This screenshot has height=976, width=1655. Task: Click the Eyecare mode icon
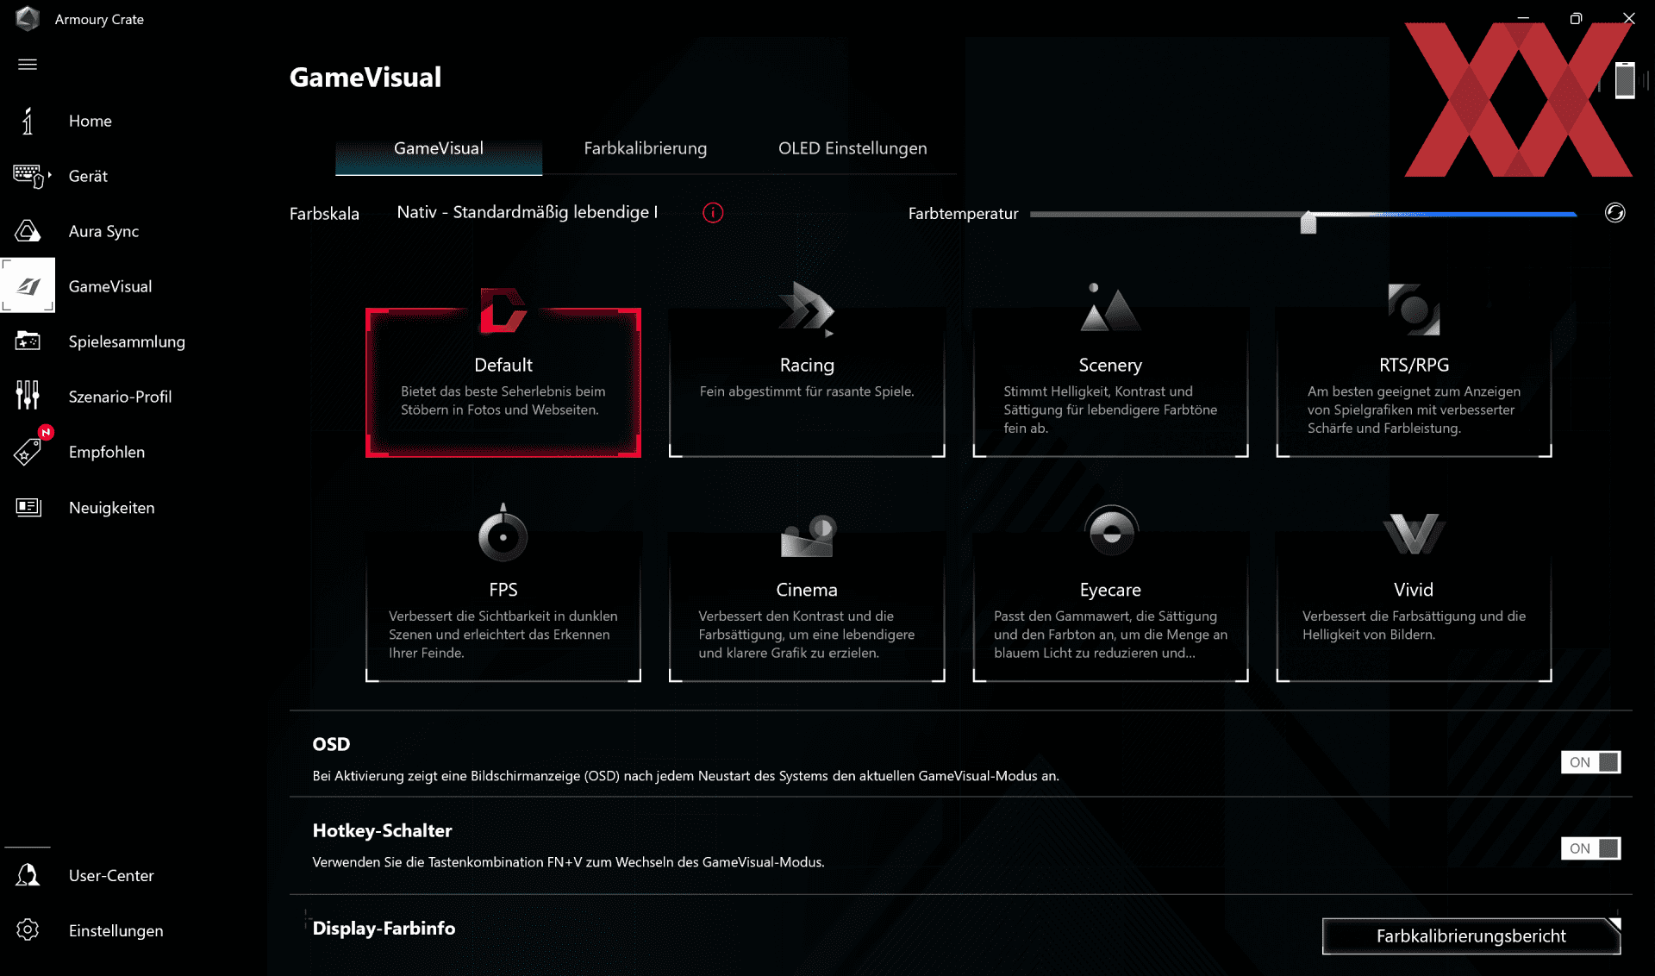tap(1111, 531)
